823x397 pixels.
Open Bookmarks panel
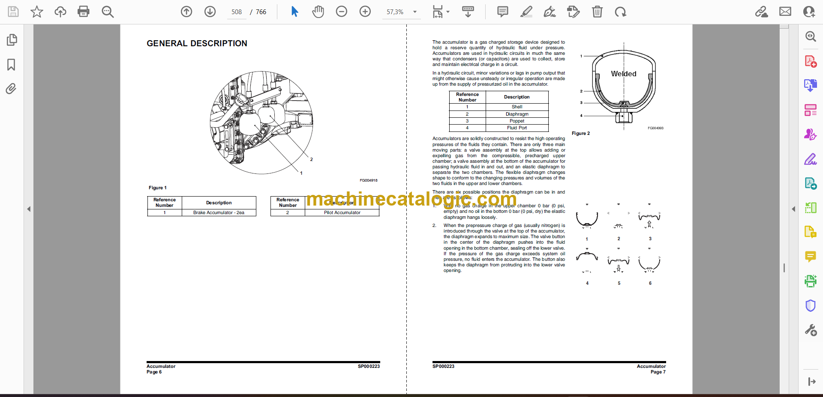[12, 65]
